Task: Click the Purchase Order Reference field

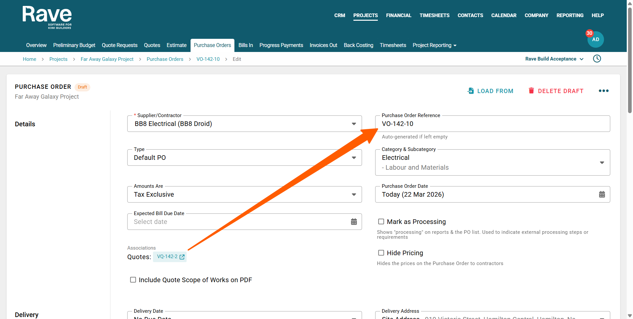Action: tap(492, 124)
